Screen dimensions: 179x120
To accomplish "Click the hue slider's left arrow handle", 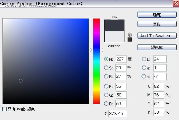I will click(91, 50).
